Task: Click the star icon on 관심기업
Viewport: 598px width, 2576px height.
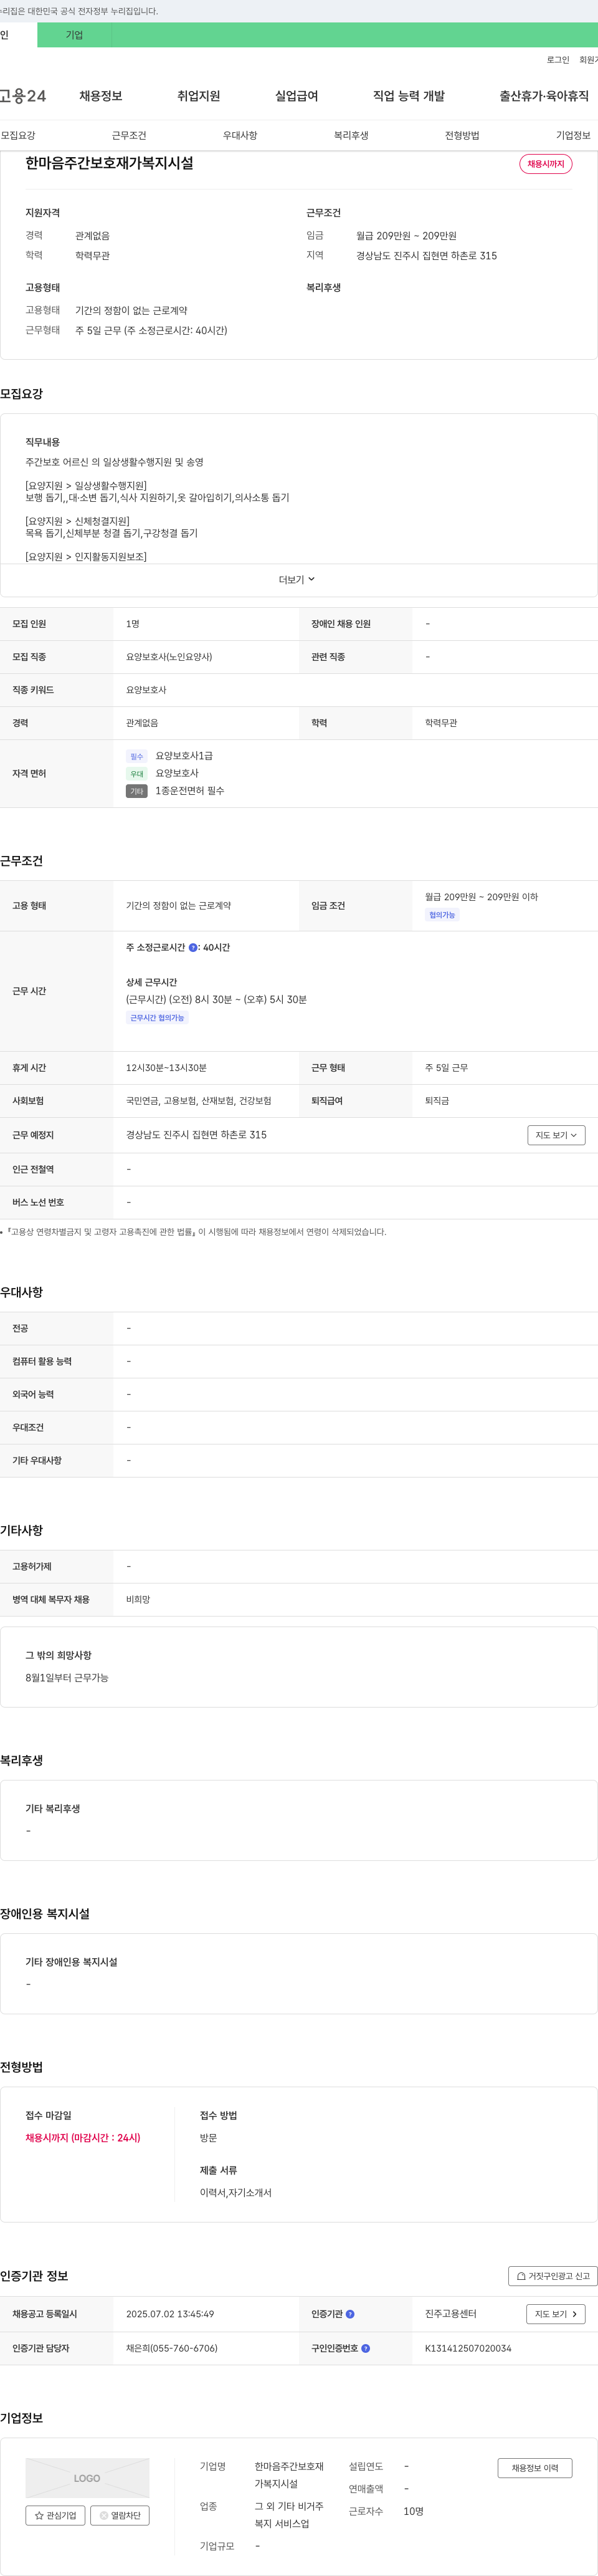Action: point(39,2515)
